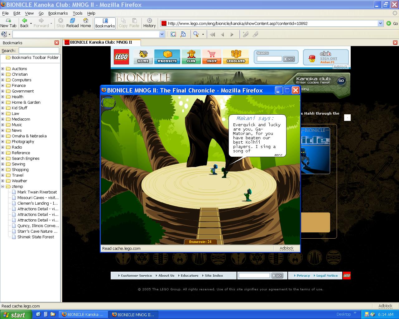Click the Firefox throbber icon at top right
399x319 pixels.
[395, 13]
